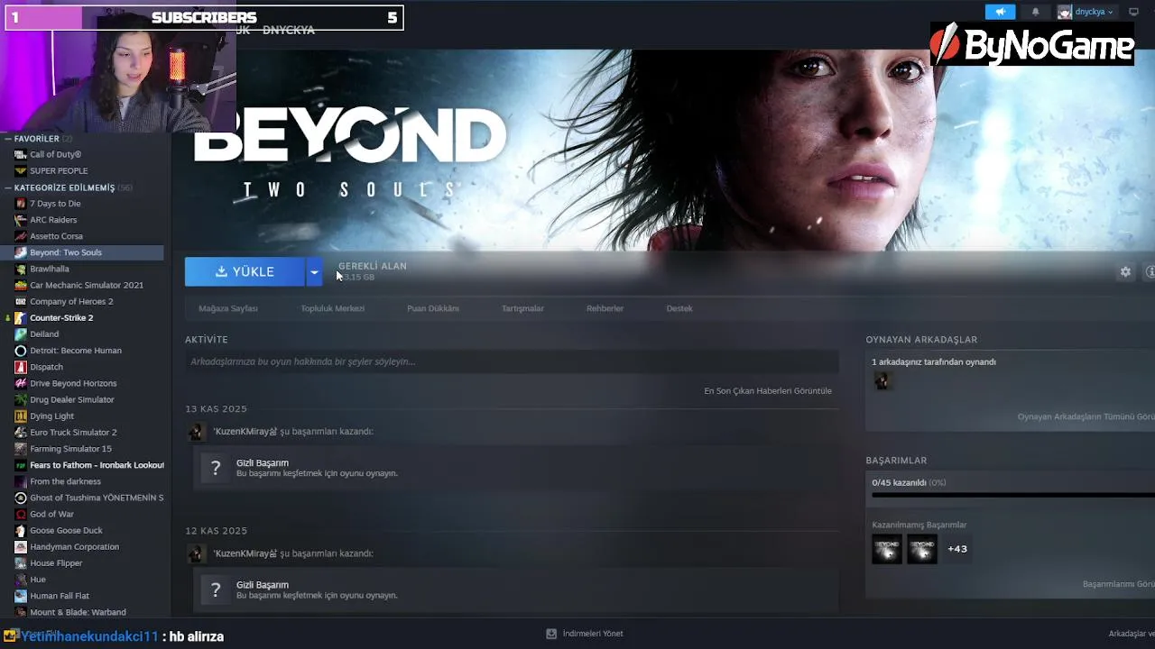This screenshot has height=649, width=1155.
Task: Click the Car Mechanic Simulator 2021 icon
Action: [x=21, y=285]
